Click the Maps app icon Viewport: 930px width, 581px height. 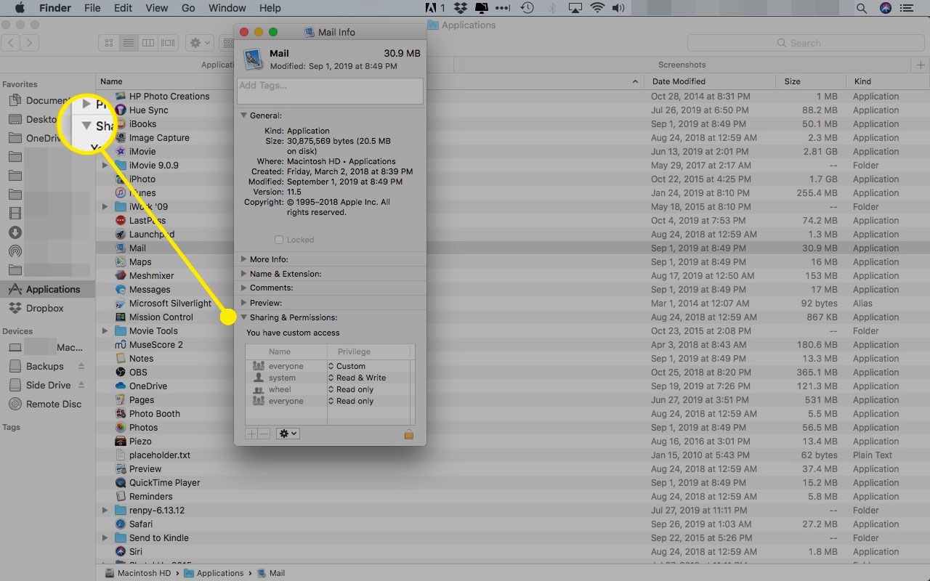click(121, 261)
